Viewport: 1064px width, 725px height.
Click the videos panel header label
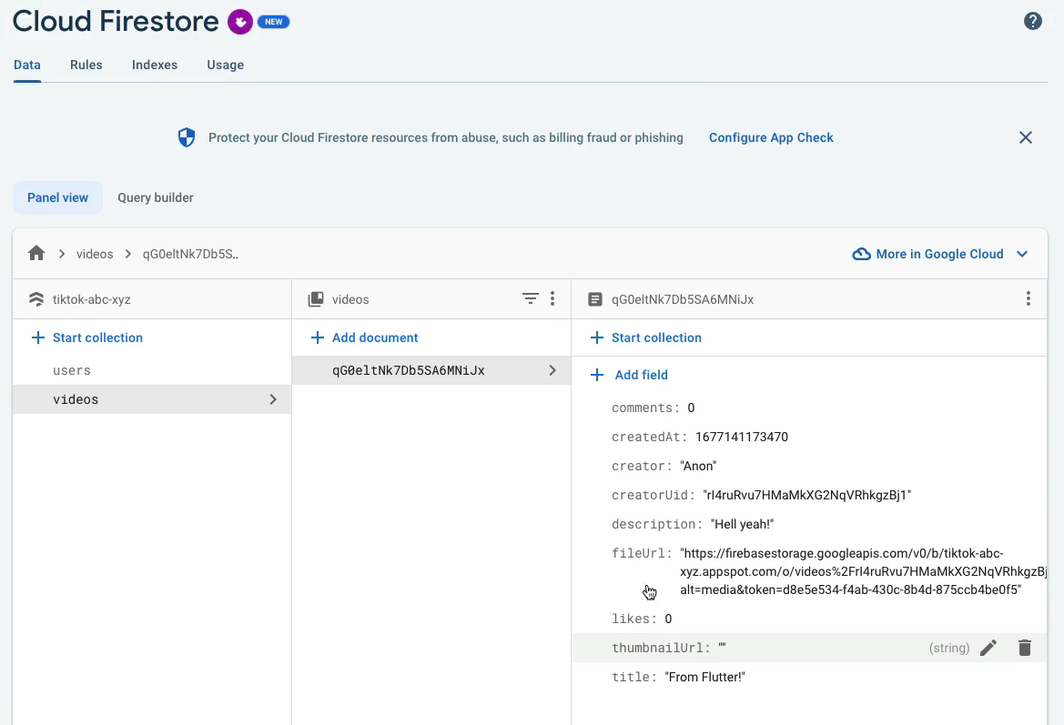tap(350, 299)
